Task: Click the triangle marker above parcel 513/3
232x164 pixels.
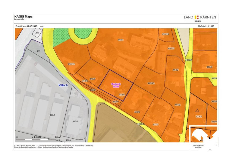Action: click(197, 111)
